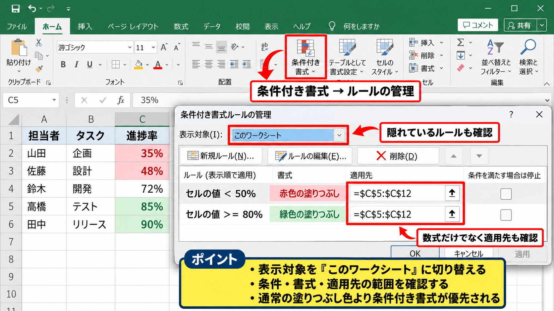This screenshot has height=311, width=554.
Task: Open the ページ レイアウト tab
Action: 133,26
